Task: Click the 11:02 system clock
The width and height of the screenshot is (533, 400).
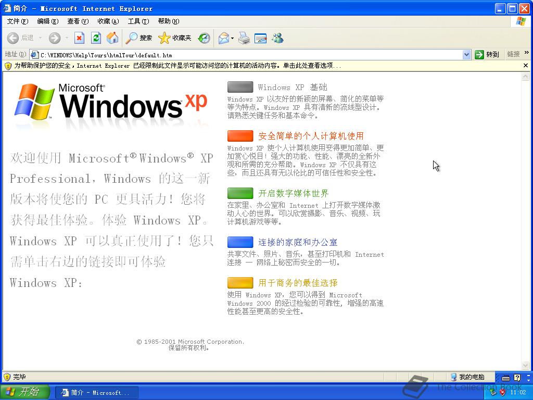Action: [x=518, y=392]
